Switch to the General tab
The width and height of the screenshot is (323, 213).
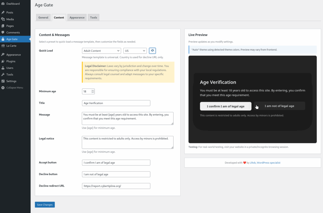click(43, 18)
